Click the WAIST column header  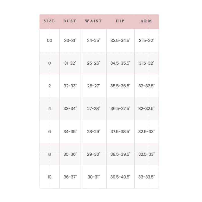click(x=93, y=21)
